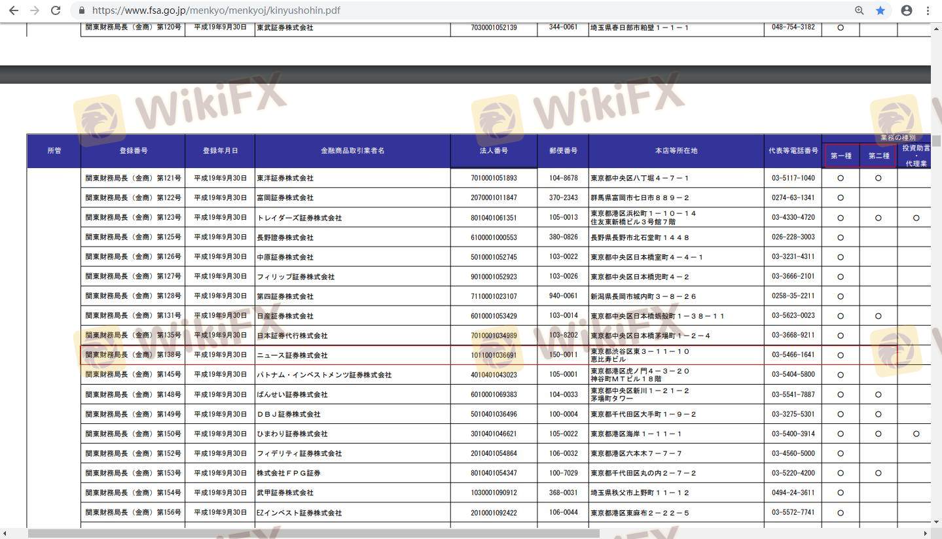Screen dimensions: 942x539
Task: Select the 金融商品取引業者名 column header
Action: click(x=353, y=150)
